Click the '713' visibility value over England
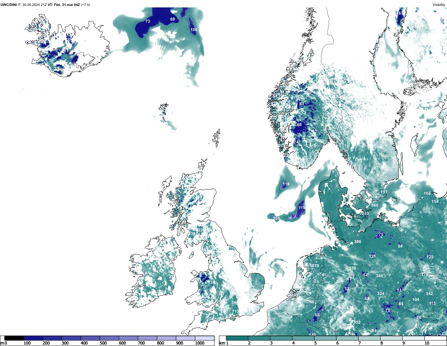The width and height of the screenshot is (447, 346). pyautogui.click(x=235, y=311)
